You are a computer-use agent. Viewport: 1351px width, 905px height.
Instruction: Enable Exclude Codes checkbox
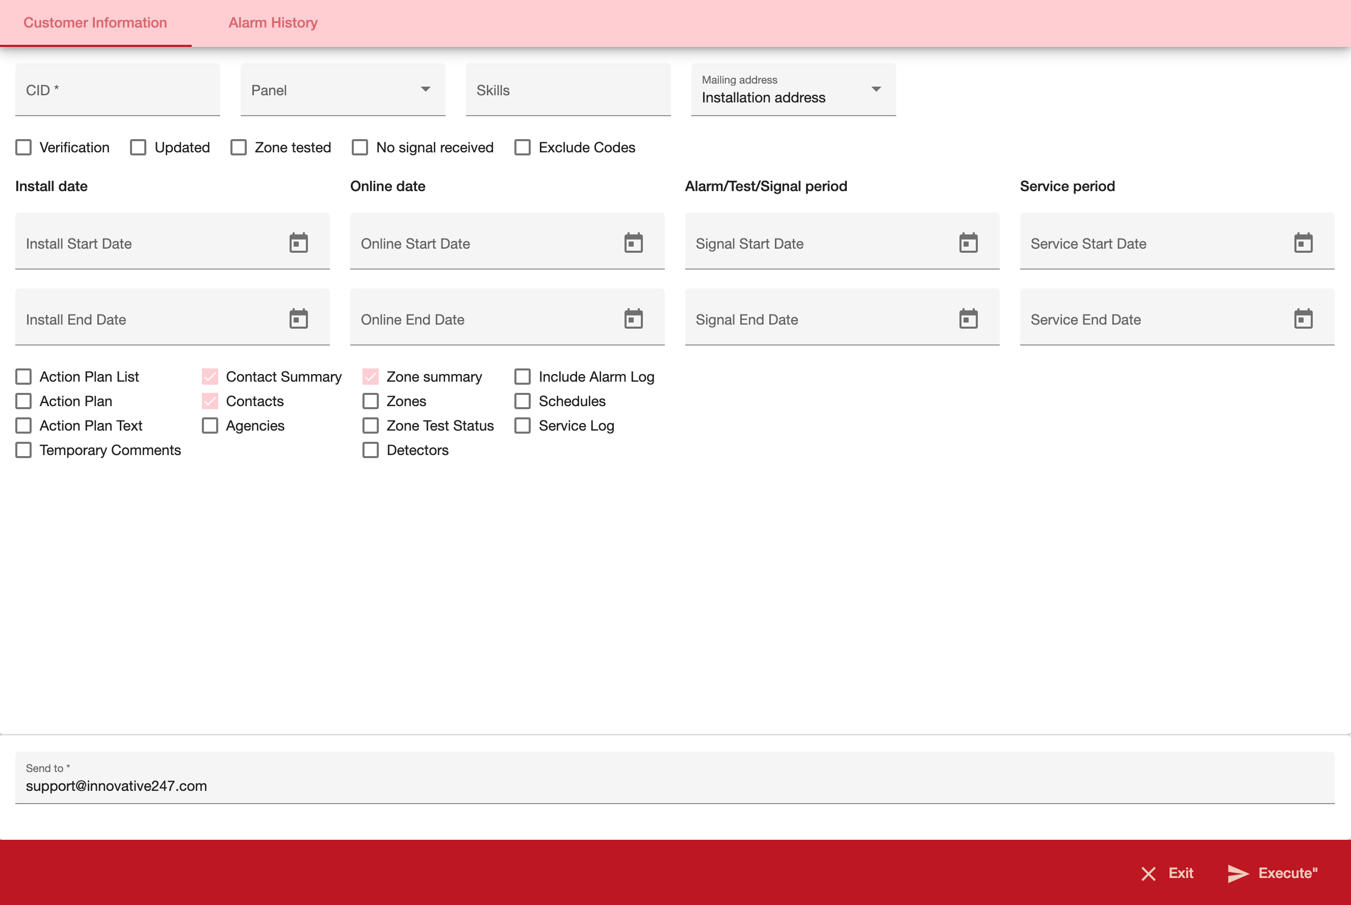523,148
